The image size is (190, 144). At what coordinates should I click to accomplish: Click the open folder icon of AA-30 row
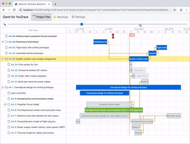[6, 59]
